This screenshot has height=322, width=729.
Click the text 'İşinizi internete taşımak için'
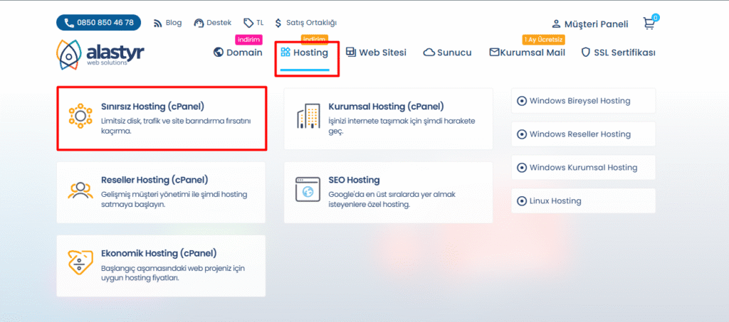pos(374,121)
